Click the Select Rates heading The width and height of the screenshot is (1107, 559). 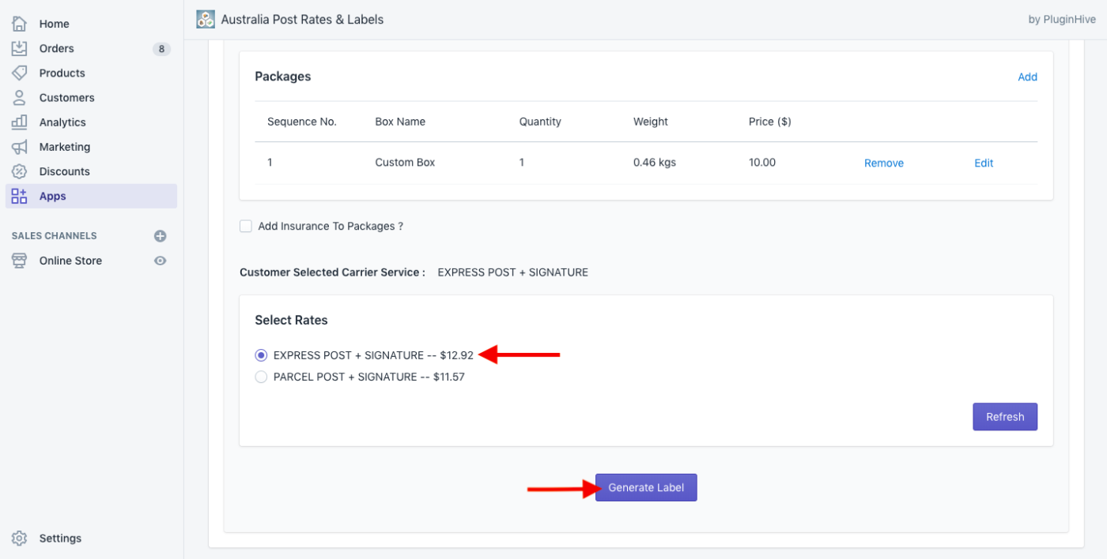(291, 320)
